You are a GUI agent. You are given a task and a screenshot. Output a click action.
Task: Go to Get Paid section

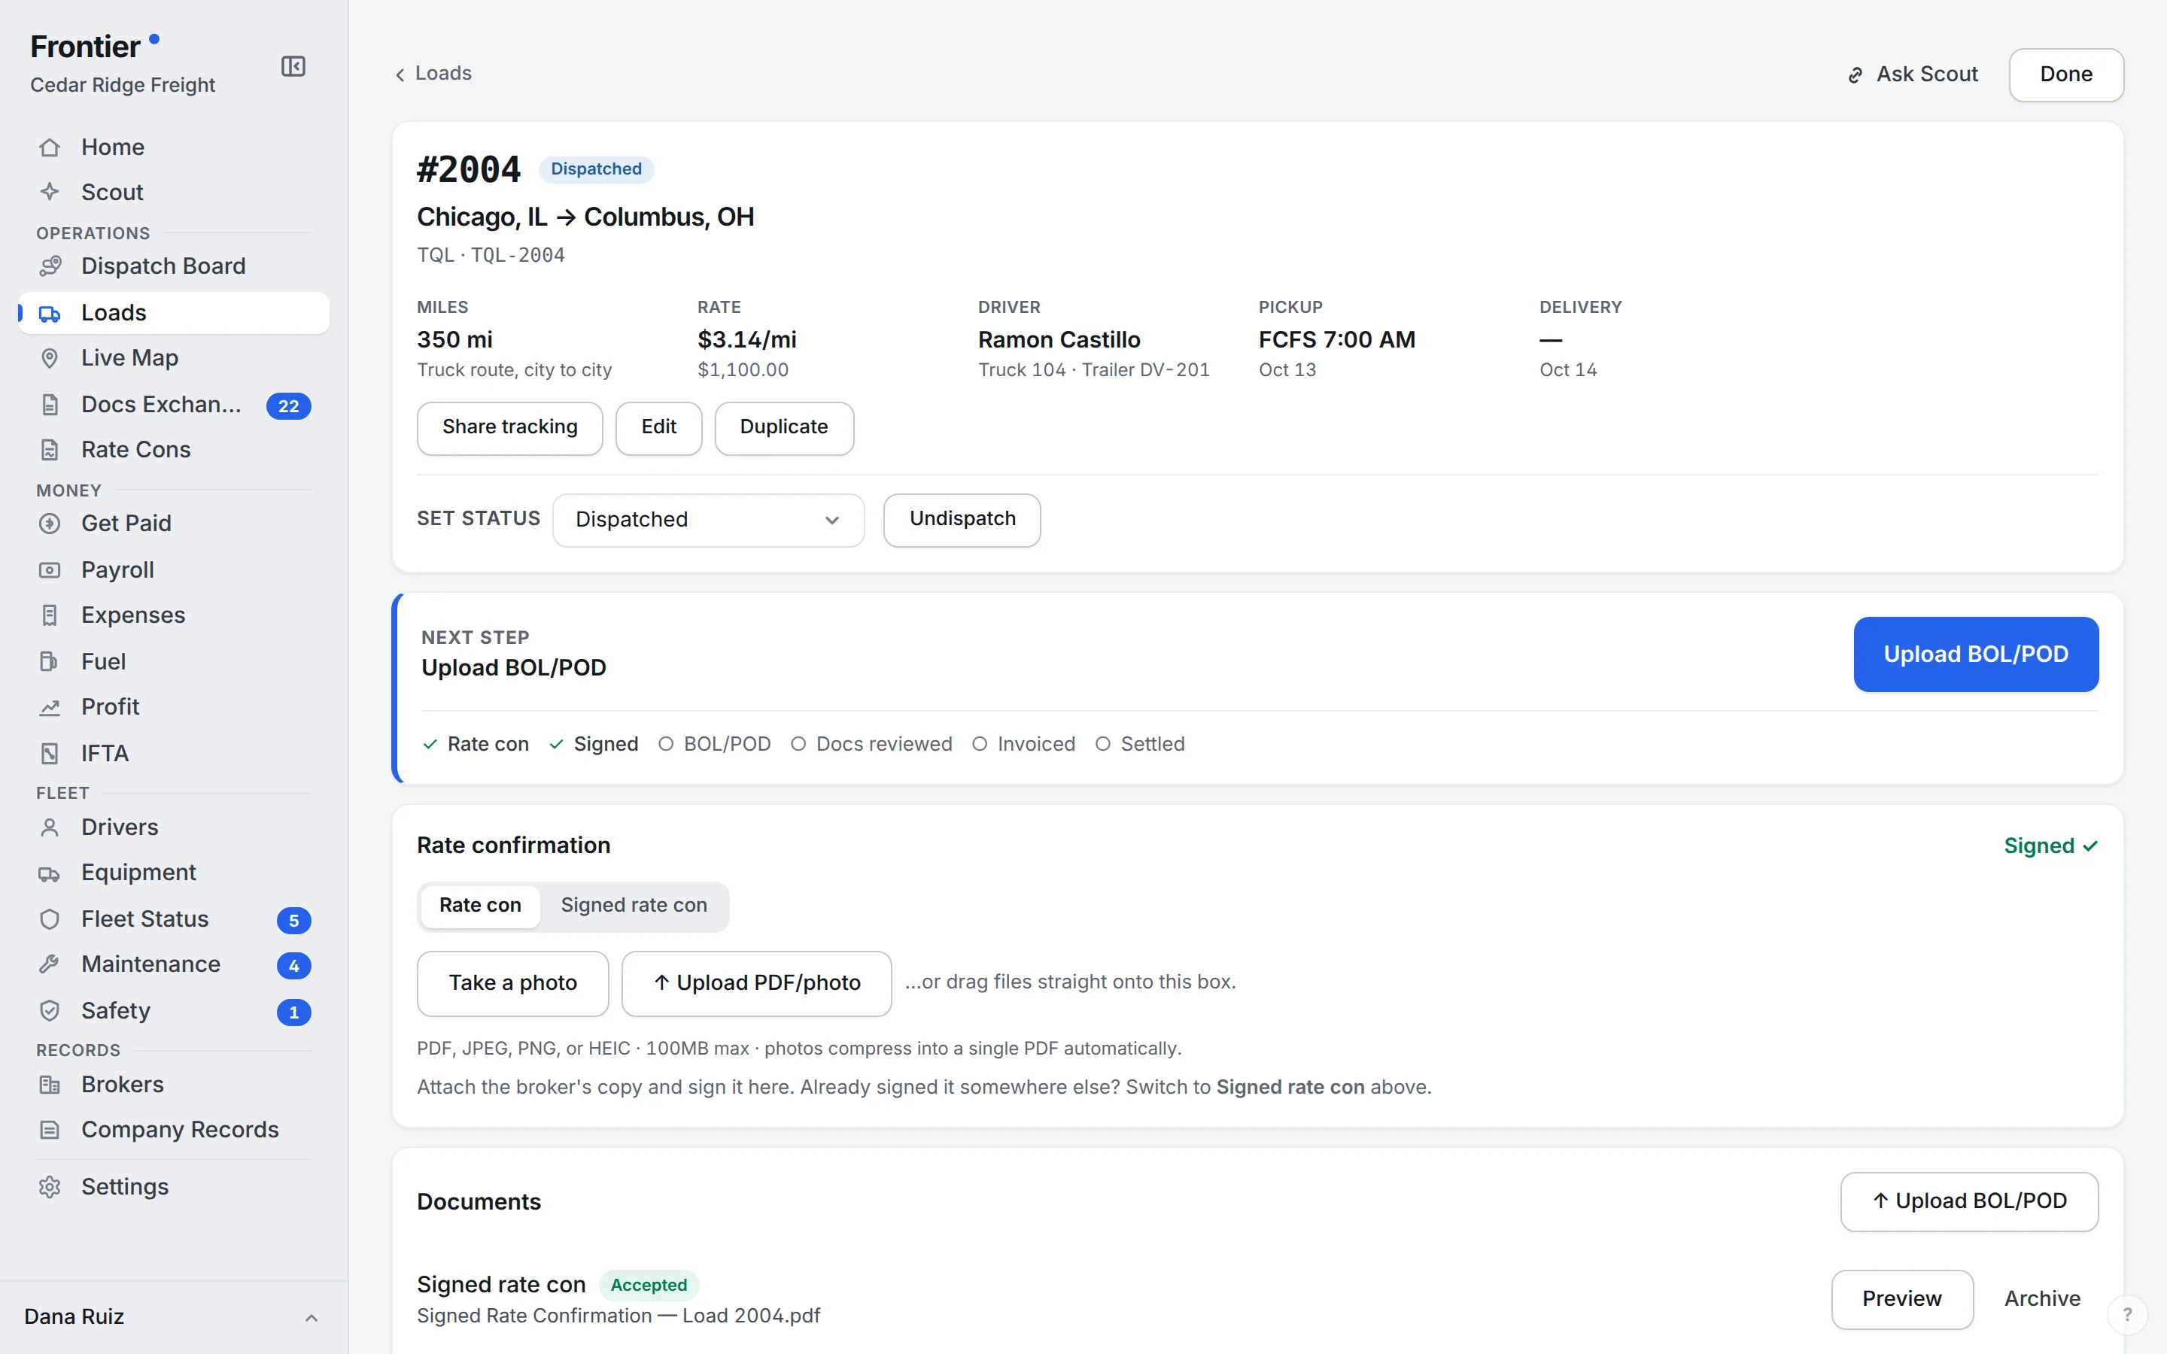pos(174,524)
